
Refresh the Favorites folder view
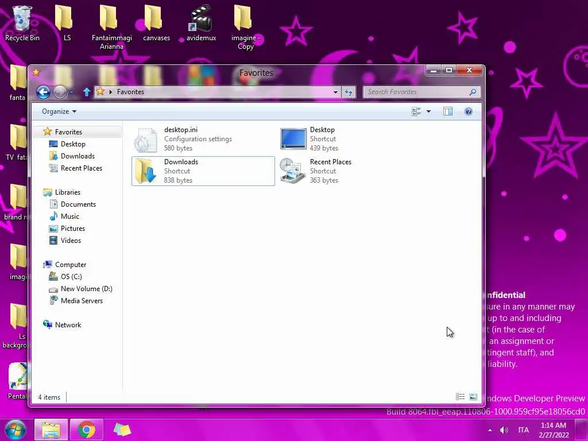click(x=349, y=92)
